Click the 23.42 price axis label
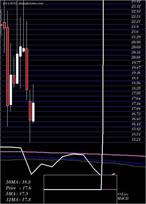This screenshot has width=146, height=204. [136, 1]
